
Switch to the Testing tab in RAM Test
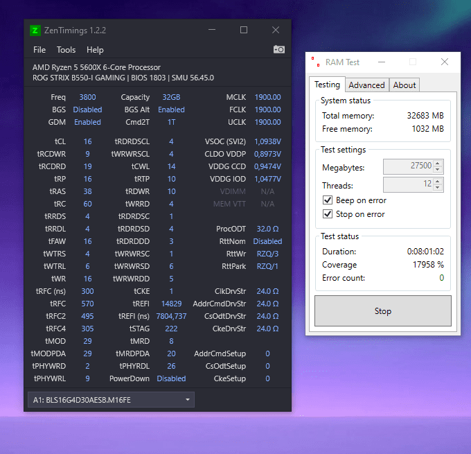click(x=327, y=85)
